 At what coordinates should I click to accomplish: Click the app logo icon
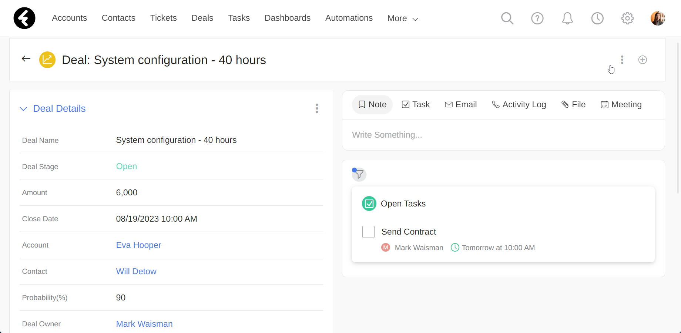click(24, 18)
